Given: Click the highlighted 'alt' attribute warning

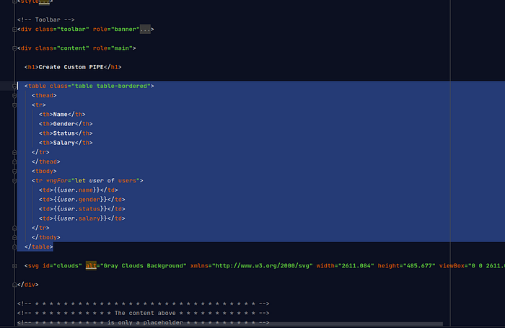Looking at the screenshot, I should (91, 266).
